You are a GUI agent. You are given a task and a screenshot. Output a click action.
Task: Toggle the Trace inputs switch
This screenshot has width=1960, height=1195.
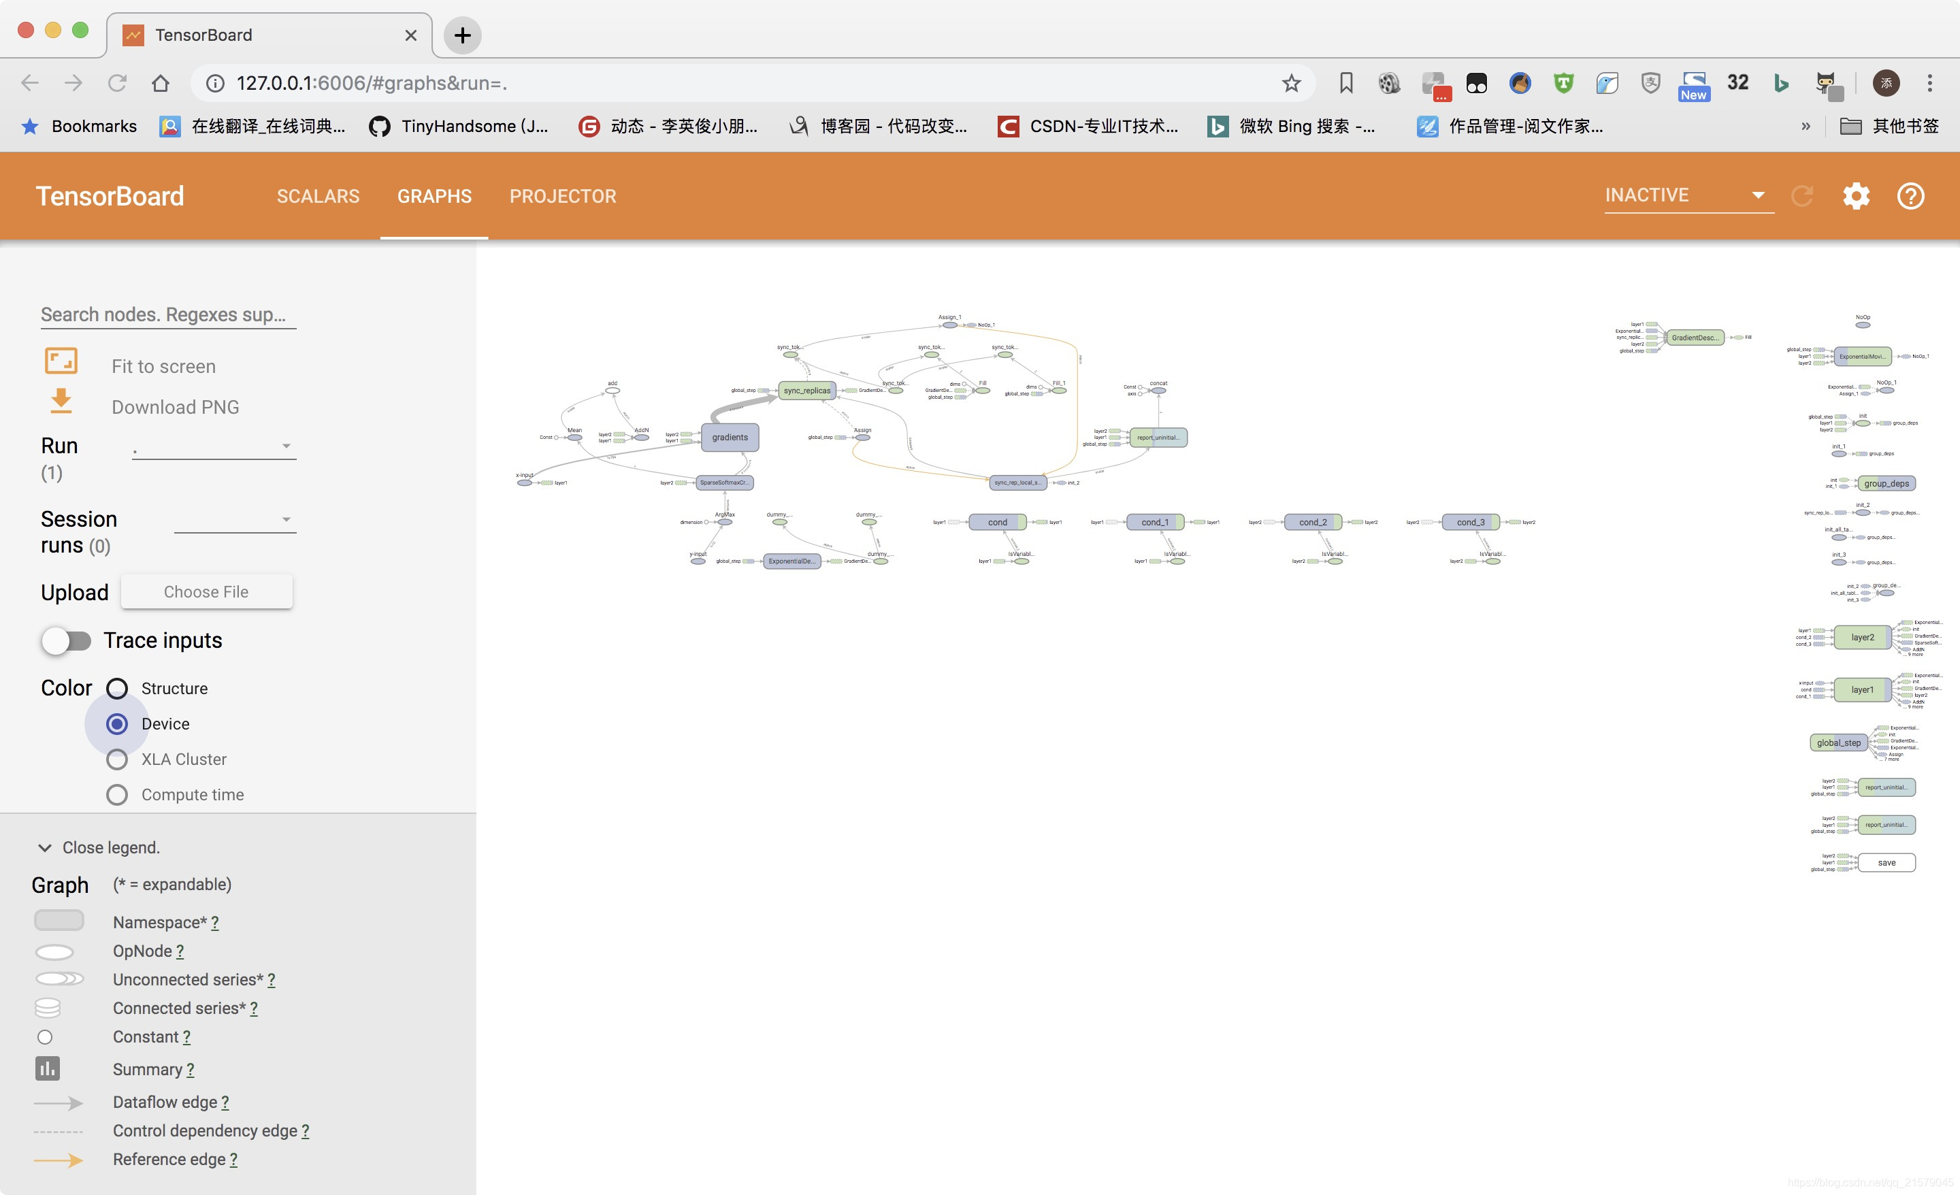pyautogui.click(x=66, y=641)
